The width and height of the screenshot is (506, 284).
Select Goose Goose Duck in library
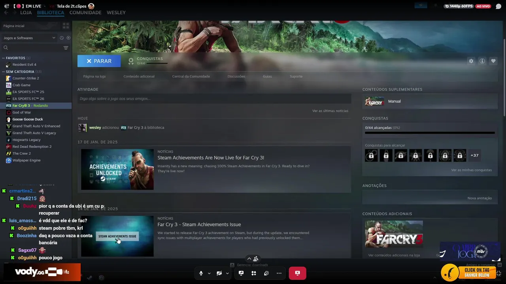point(28,119)
